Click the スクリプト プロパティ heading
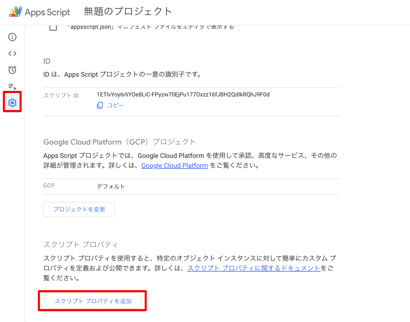The width and height of the screenshot is (410, 322). point(81,244)
